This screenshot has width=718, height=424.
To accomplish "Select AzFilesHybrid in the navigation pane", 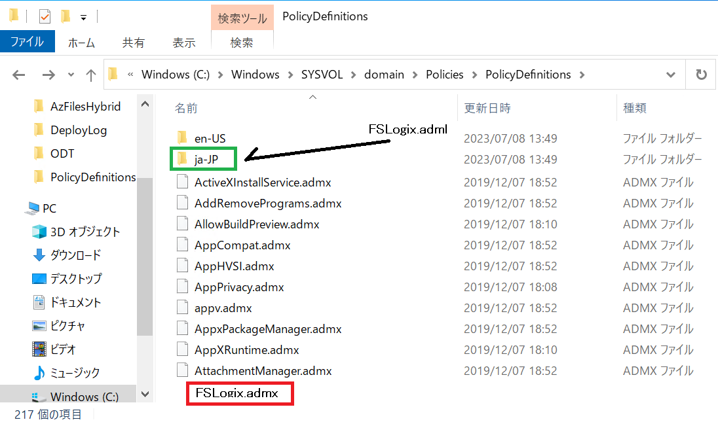I will click(x=86, y=107).
